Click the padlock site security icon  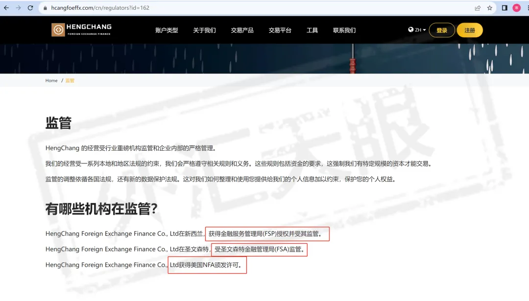tap(45, 8)
